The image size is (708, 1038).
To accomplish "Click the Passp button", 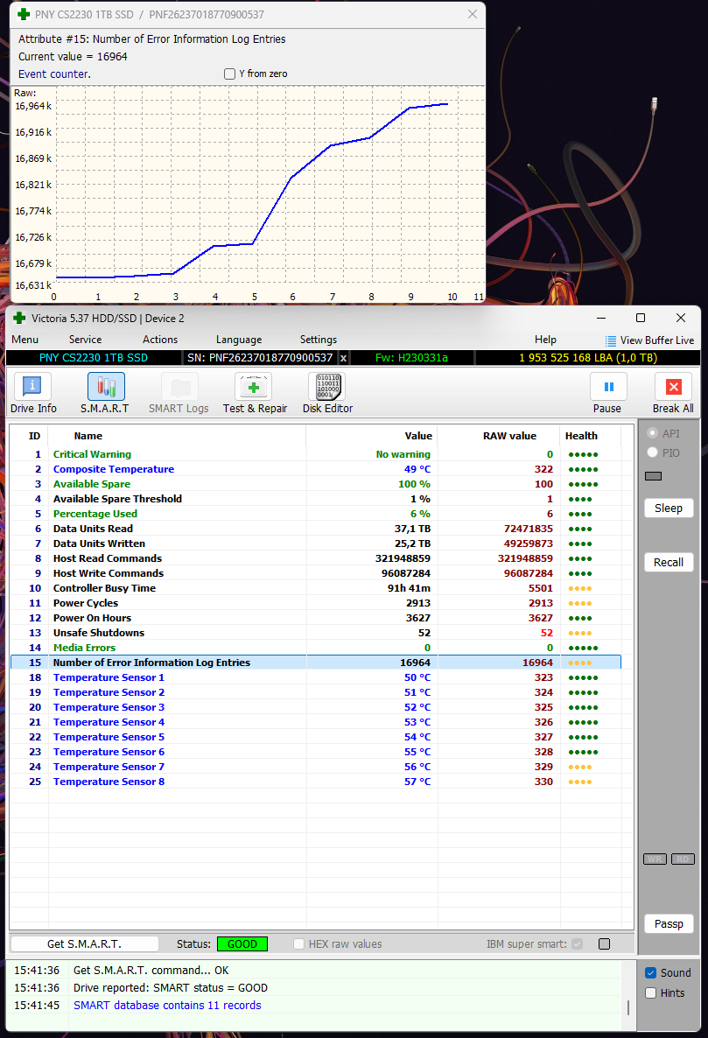I will point(669,924).
